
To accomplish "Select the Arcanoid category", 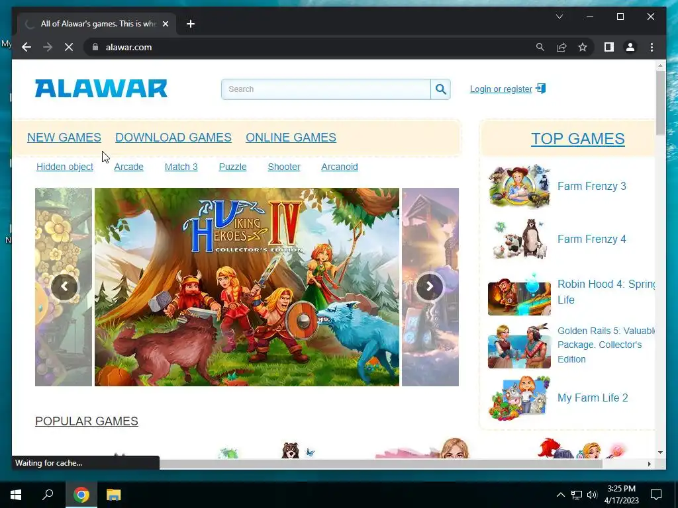I will pyautogui.click(x=340, y=167).
